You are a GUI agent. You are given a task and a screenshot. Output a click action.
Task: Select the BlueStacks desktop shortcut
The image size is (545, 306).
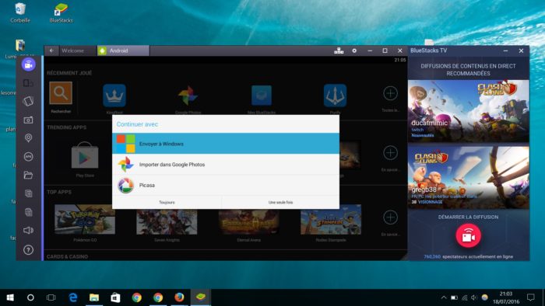[x=62, y=13]
